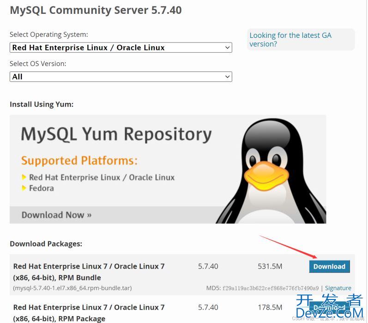The image size is (368, 323).
Task: Click 'Red Hat Enterprise Linux 7' RPM Bundle title
Action: [89, 272]
